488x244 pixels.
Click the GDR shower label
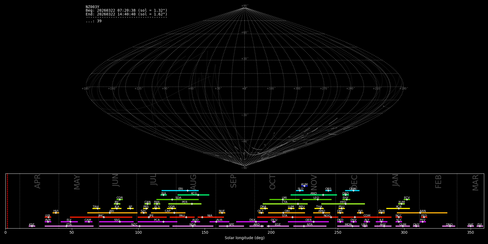[172, 207]
